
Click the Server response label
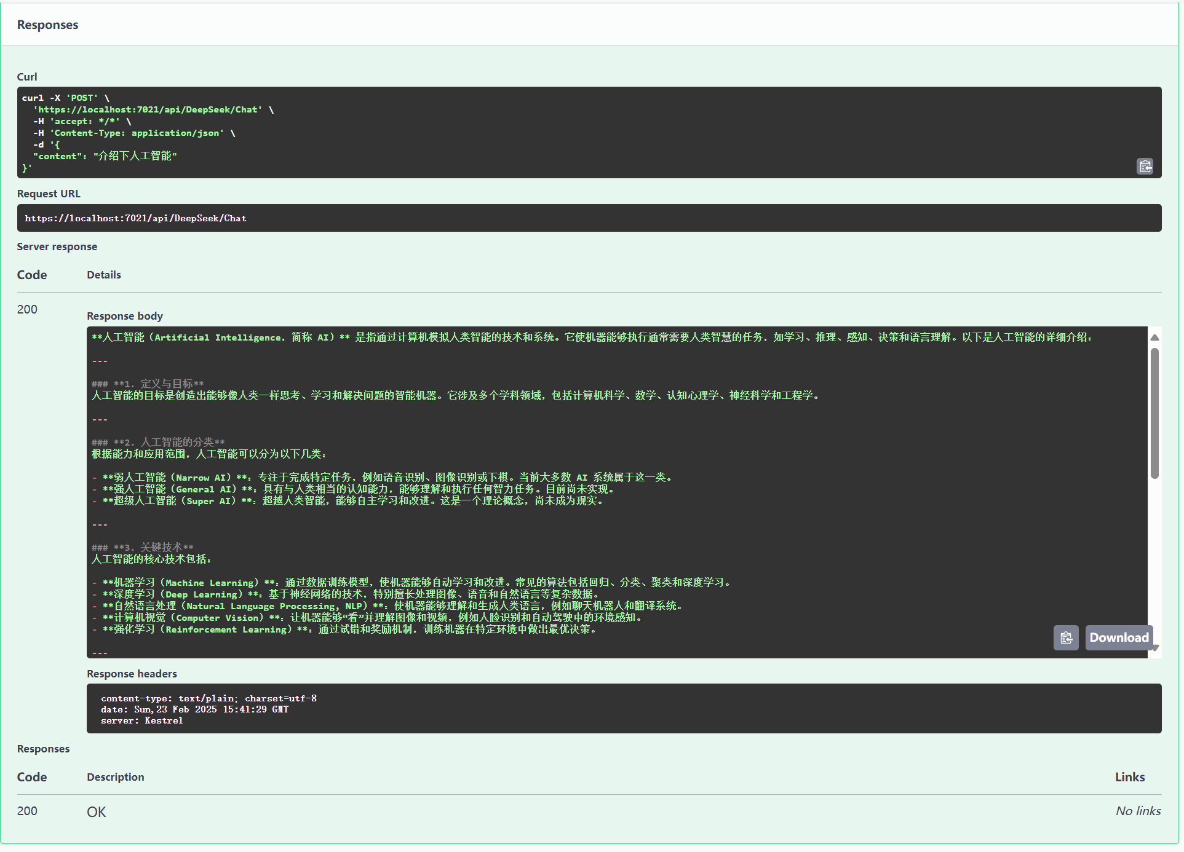pyautogui.click(x=57, y=247)
